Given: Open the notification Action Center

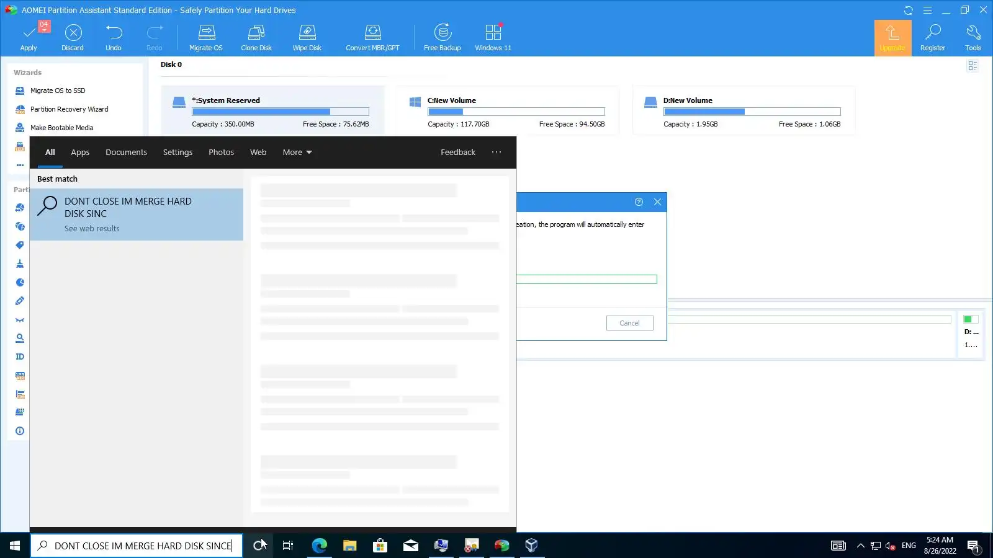Looking at the screenshot, I should [x=973, y=546].
